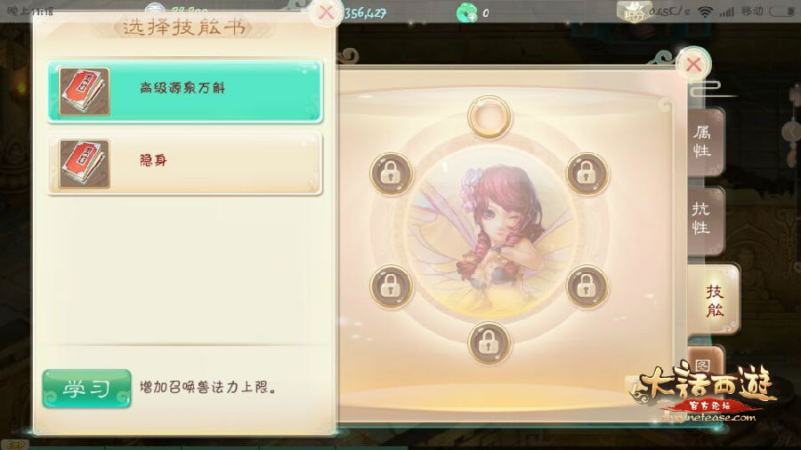Viewport: 801px width, 450px height.
Task: Select the 隐身 skill book entry
Action: [185, 164]
